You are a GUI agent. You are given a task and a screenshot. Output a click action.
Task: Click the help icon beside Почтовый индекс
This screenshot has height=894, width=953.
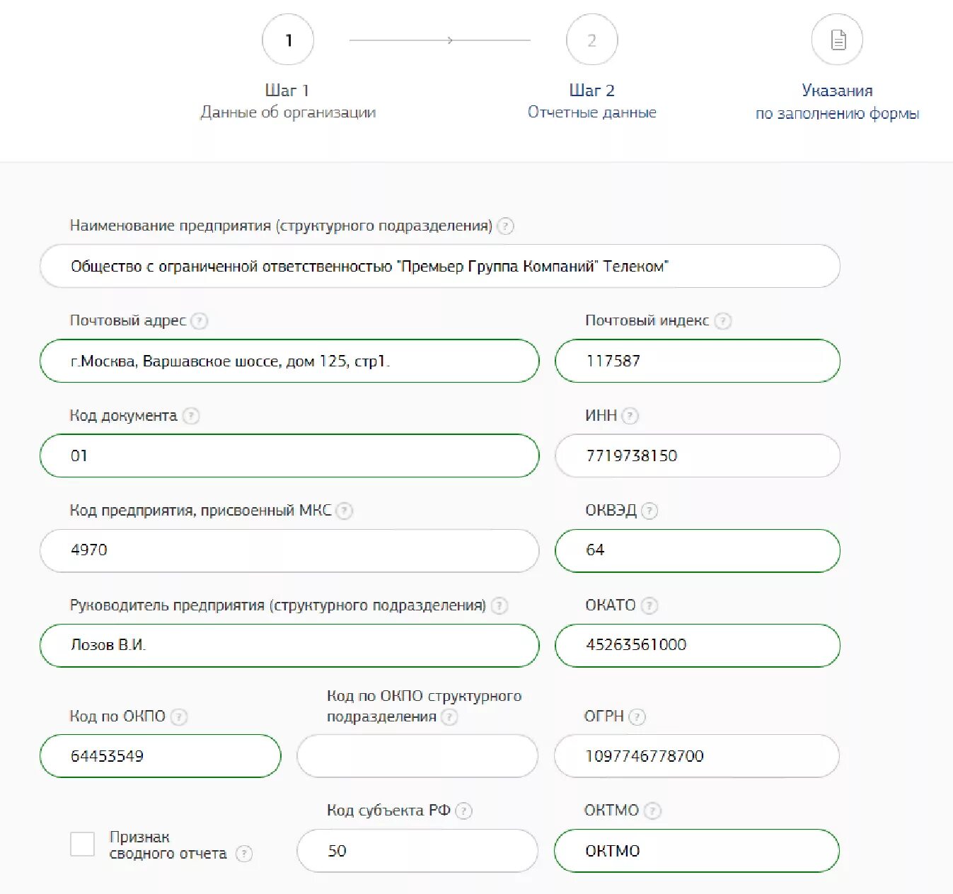[722, 321]
